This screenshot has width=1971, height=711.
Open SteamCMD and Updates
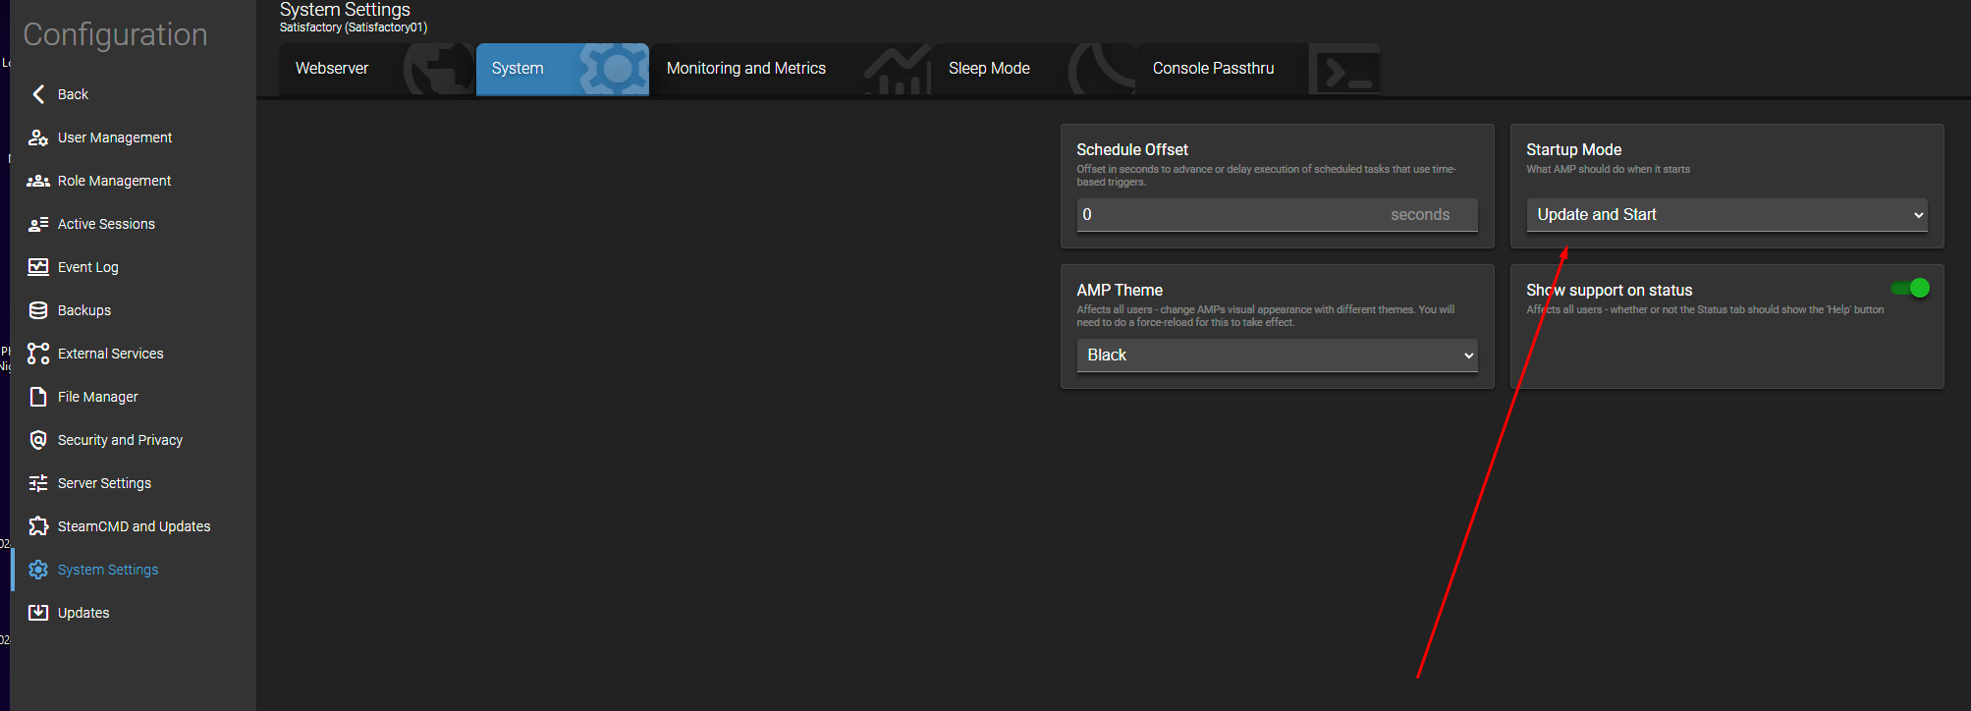134,526
